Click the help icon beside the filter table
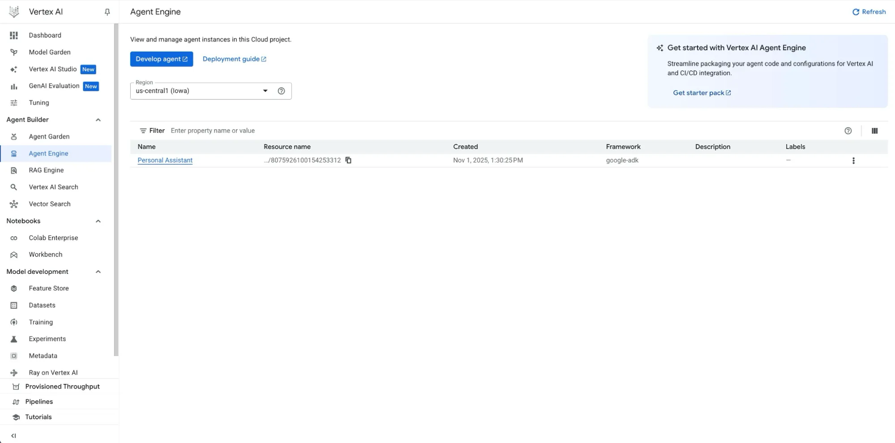The height and width of the screenshot is (443, 895). (848, 131)
